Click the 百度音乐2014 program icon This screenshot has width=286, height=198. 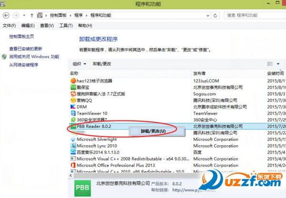(x=73, y=152)
